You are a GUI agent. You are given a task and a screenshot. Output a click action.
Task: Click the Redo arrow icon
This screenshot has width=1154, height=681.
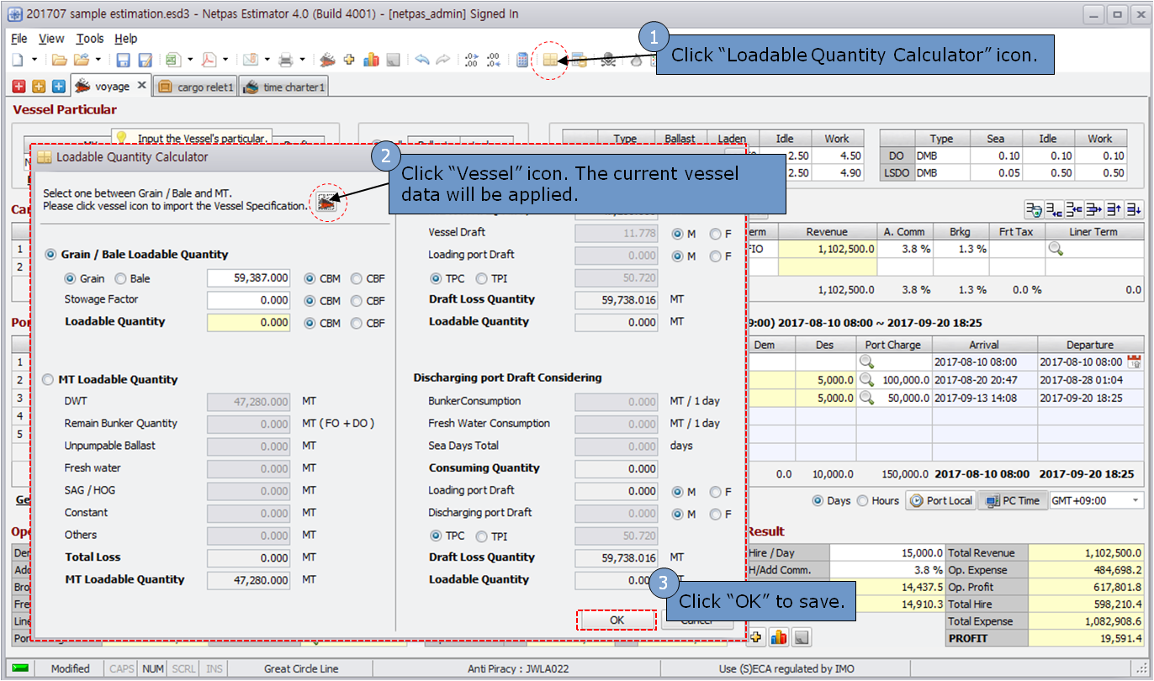coord(442,61)
